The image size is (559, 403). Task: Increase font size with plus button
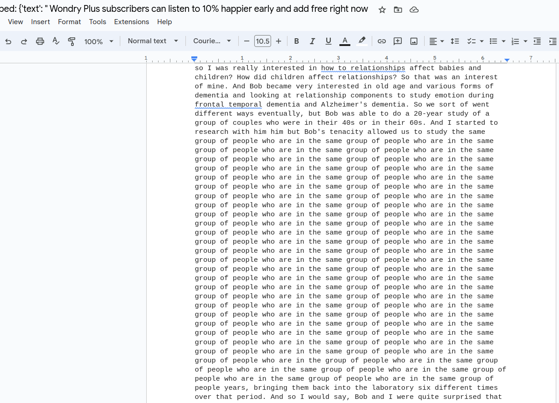coord(279,41)
